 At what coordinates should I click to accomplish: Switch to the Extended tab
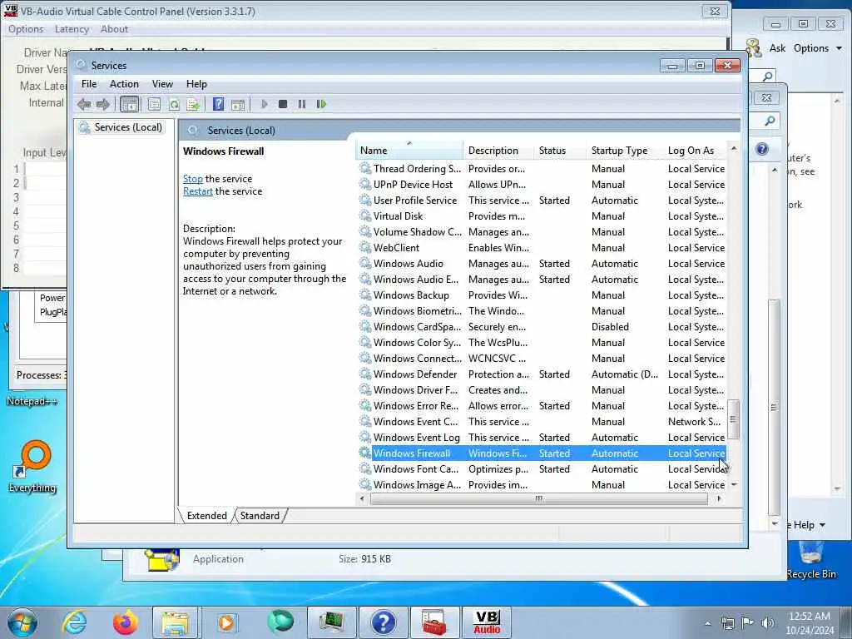point(207,516)
